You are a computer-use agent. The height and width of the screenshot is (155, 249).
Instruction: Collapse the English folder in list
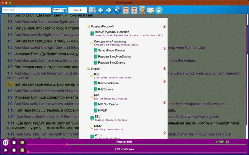pyautogui.click(x=89, y=69)
